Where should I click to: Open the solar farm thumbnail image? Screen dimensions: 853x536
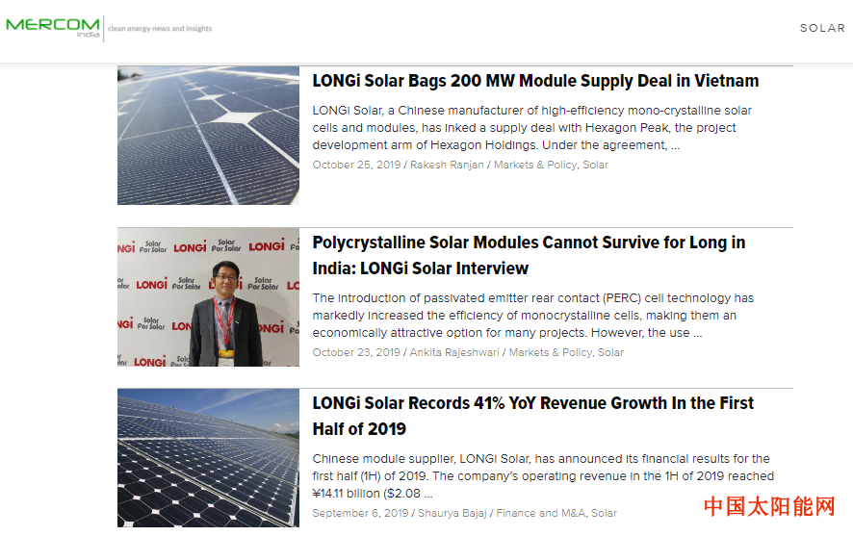(208, 458)
